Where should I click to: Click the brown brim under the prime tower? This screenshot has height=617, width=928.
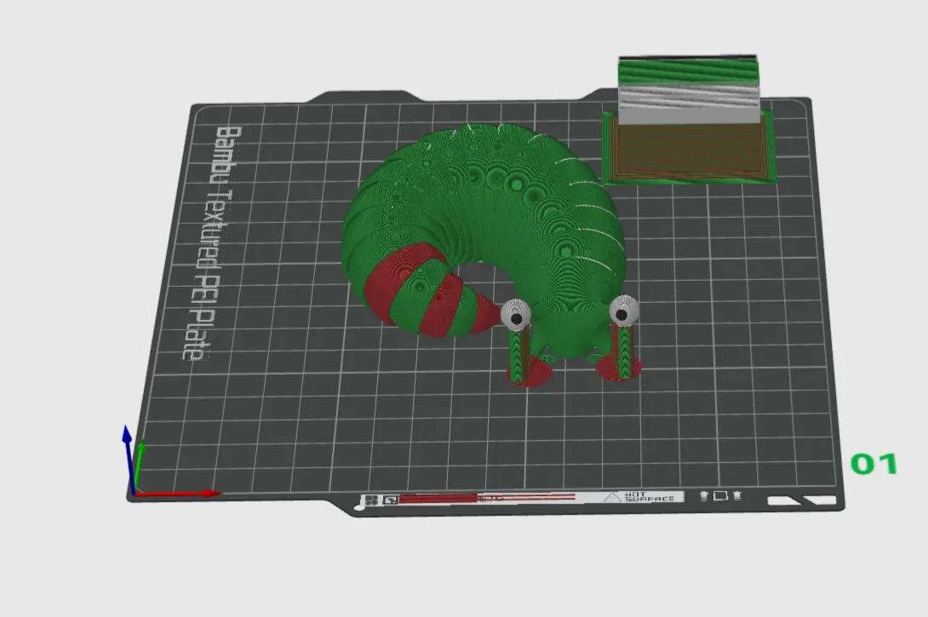point(690,149)
